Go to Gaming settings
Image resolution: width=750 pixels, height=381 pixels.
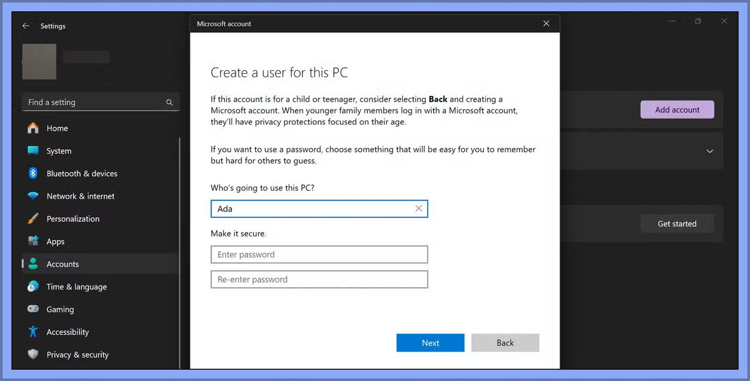coord(60,310)
